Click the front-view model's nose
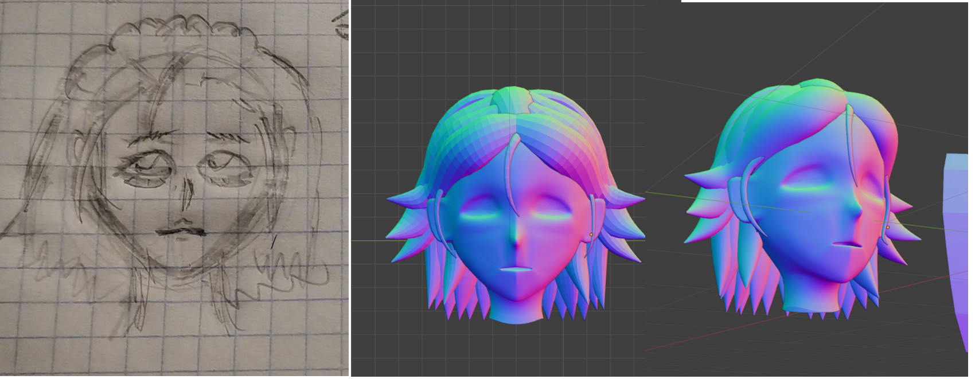 click(x=517, y=237)
